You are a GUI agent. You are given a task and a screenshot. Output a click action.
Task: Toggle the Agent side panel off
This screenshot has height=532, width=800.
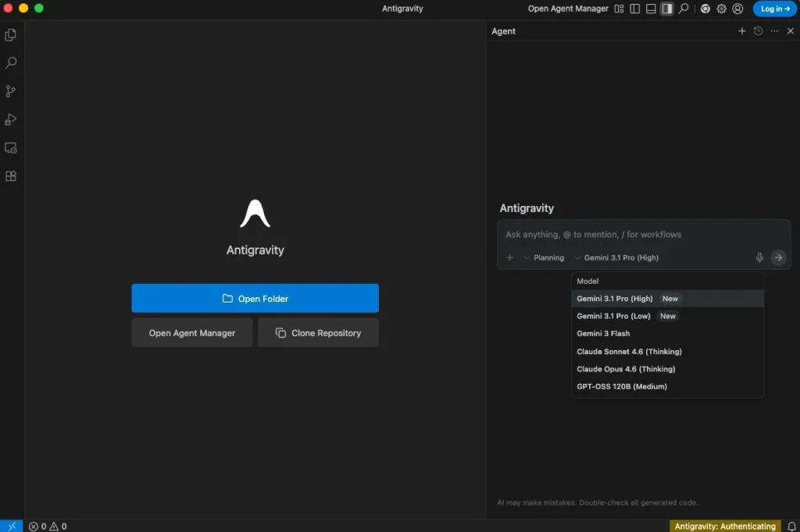[666, 9]
